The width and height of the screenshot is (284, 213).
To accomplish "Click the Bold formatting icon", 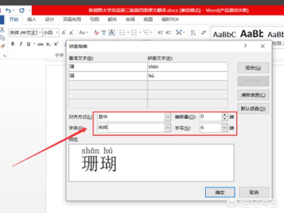I will coord(13,44).
